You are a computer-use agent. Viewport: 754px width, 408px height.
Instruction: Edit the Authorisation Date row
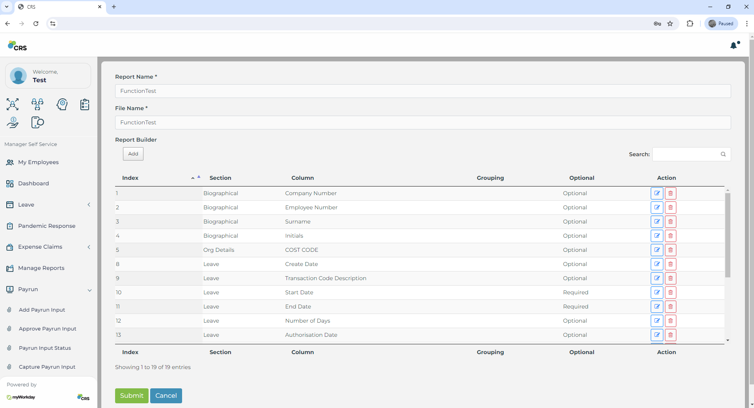(x=657, y=335)
